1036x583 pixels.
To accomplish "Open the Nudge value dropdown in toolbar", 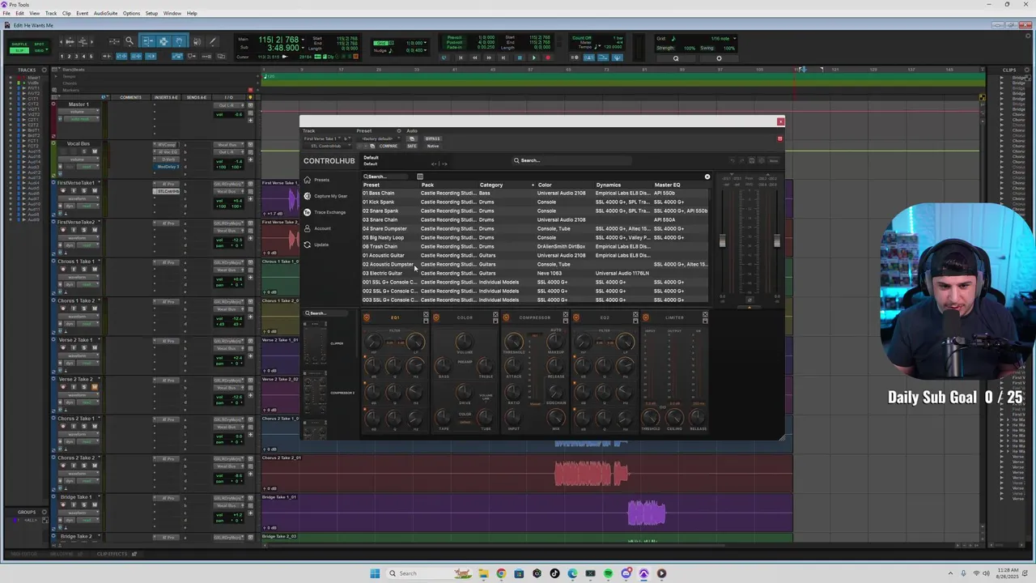I will pyautogui.click(x=425, y=50).
